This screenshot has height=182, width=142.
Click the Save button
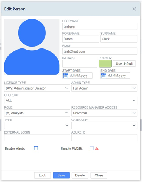(x=61, y=175)
